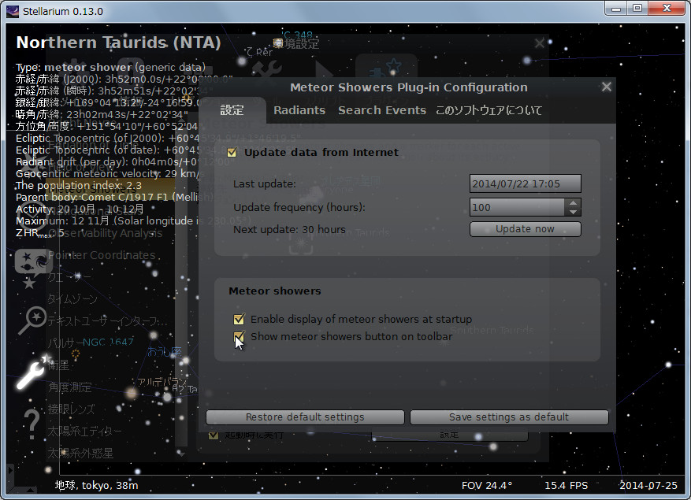This screenshot has height=500, width=691.
Task: Toggle the bottom toolbar pin arrow at window corner
Action: pos(30,491)
